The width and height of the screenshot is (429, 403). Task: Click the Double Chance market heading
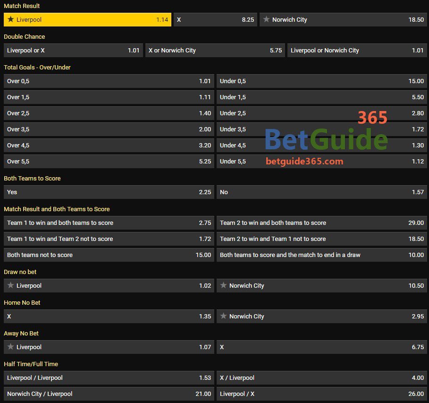coord(25,36)
